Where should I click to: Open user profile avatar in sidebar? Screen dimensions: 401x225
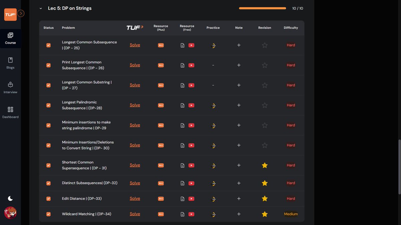point(10,213)
